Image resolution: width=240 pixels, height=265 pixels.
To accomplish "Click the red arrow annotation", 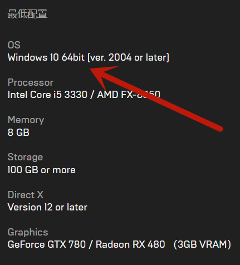I will (156, 99).
